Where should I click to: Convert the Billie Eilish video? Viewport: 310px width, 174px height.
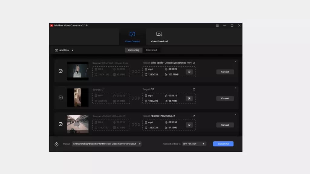[x=225, y=72]
